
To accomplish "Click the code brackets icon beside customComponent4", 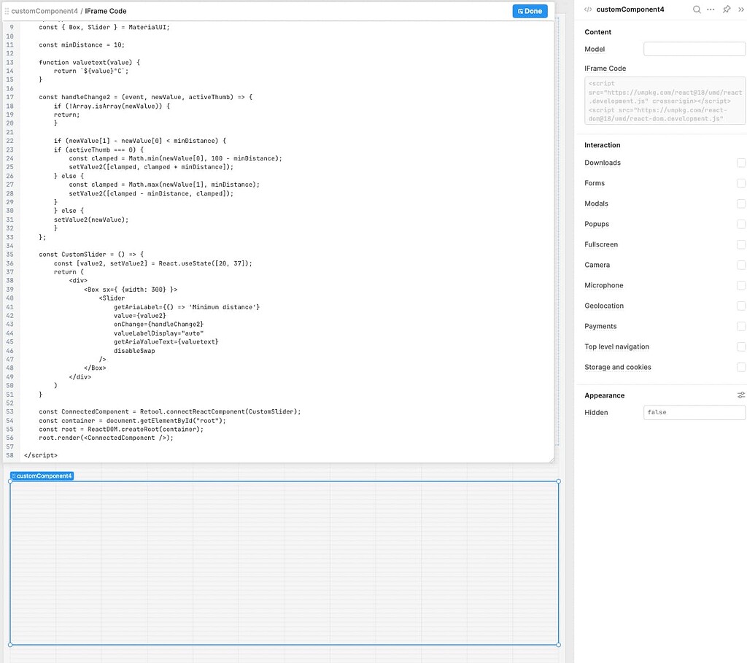I will (588, 9).
